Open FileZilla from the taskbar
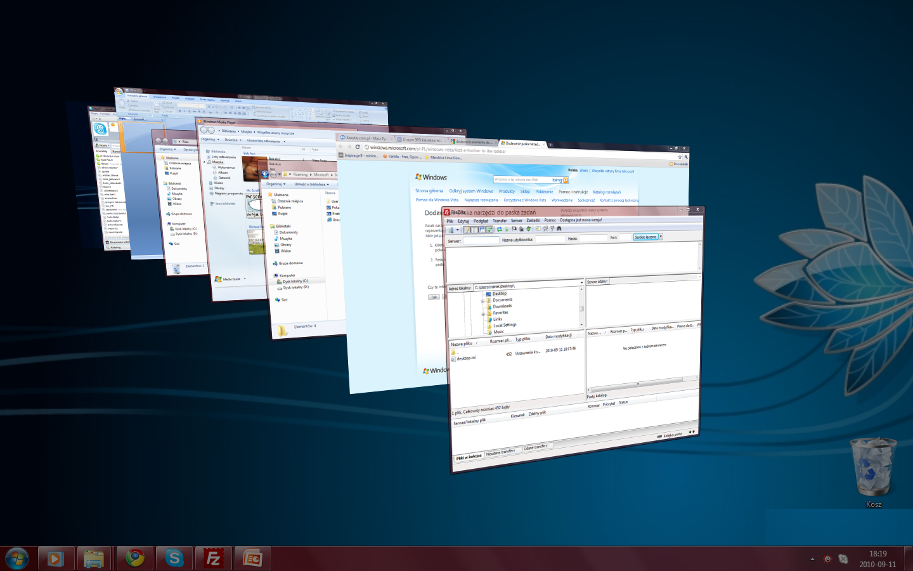This screenshot has width=913, height=571. (x=213, y=558)
